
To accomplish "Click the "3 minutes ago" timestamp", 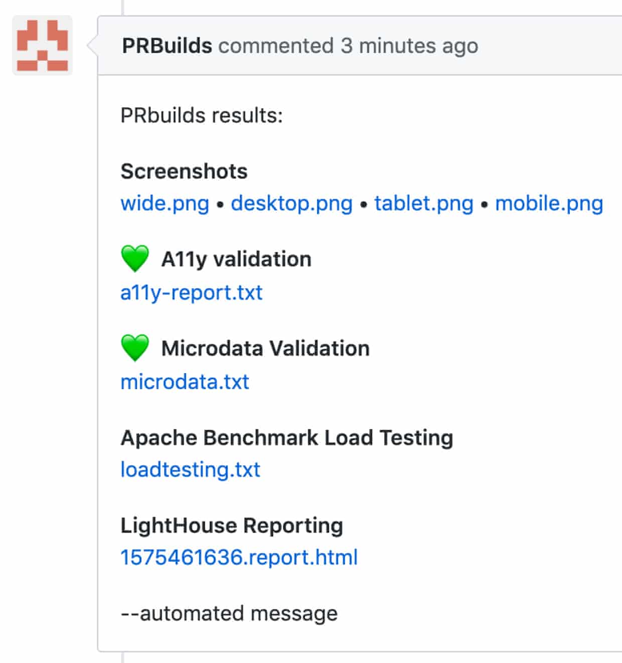I will point(409,46).
